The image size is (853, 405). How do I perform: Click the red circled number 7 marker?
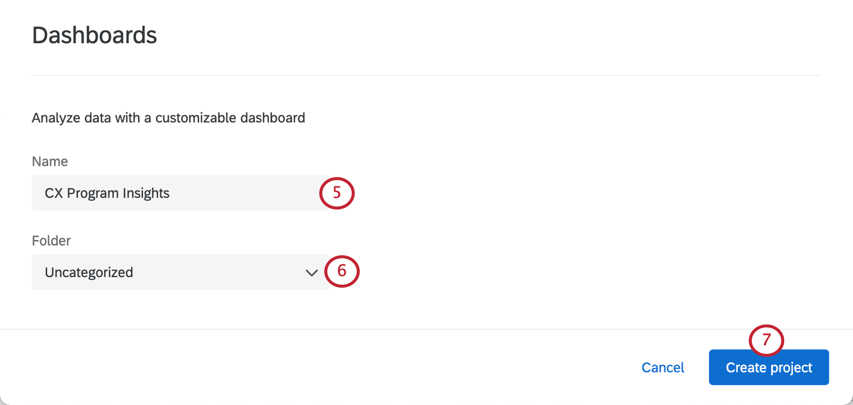click(x=766, y=340)
